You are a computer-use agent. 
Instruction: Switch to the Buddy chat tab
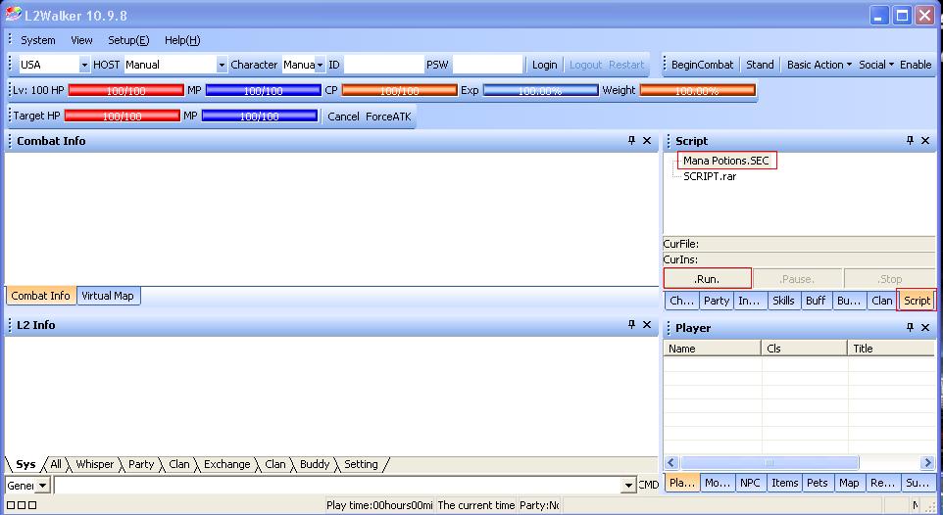click(x=315, y=464)
